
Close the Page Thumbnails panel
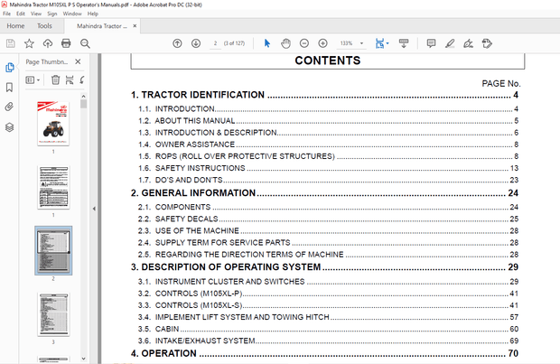(78, 61)
